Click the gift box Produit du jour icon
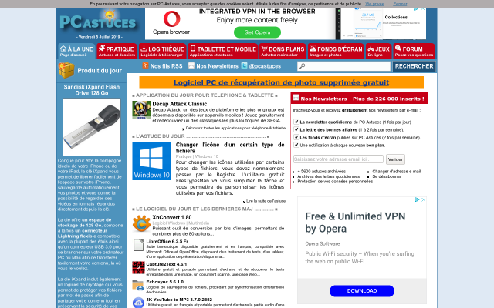The width and height of the screenshot is (494, 308). [x=66, y=70]
